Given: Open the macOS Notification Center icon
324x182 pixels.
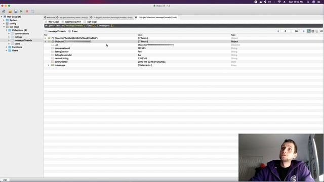Looking at the screenshot, I should point(318,2).
